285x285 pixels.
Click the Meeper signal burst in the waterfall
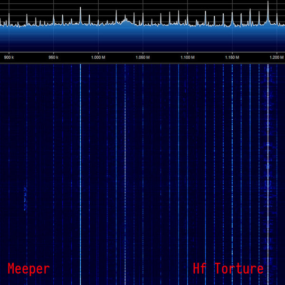(25, 198)
